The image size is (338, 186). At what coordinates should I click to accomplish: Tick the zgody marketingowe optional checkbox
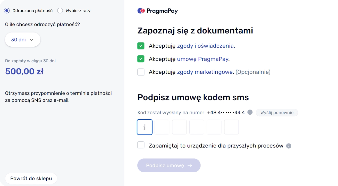(141, 72)
